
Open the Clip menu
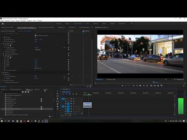tap(13, 21)
